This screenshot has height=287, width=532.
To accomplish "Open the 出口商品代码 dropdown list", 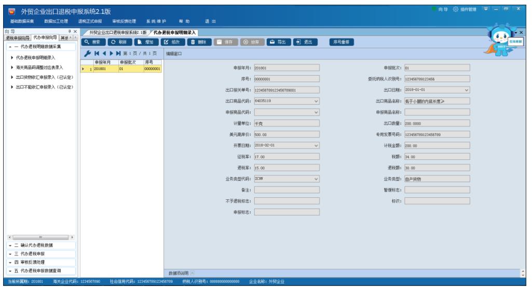I will coord(316,101).
